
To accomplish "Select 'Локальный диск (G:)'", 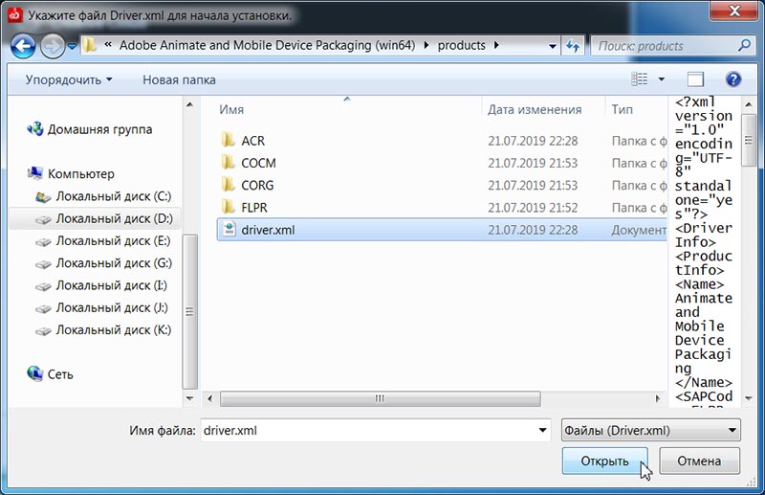I will [x=114, y=263].
